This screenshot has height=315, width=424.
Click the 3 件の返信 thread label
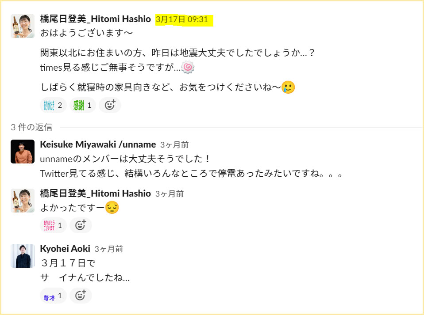[31, 127]
